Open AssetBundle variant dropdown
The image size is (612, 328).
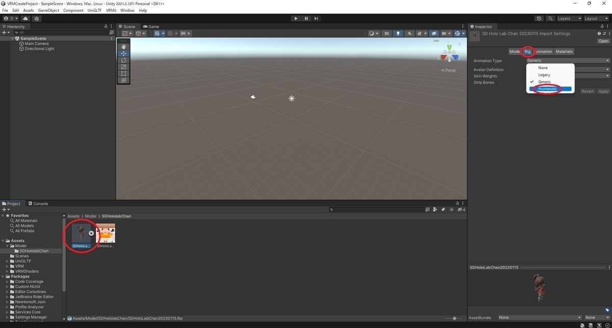click(597, 317)
